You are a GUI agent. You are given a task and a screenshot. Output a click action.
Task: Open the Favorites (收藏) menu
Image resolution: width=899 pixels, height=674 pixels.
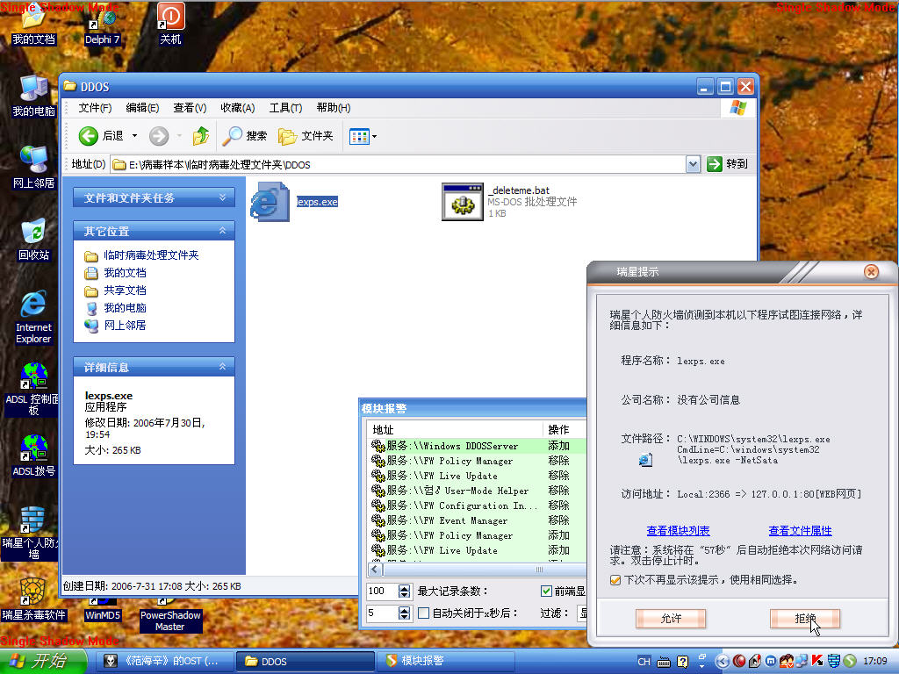[237, 108]
